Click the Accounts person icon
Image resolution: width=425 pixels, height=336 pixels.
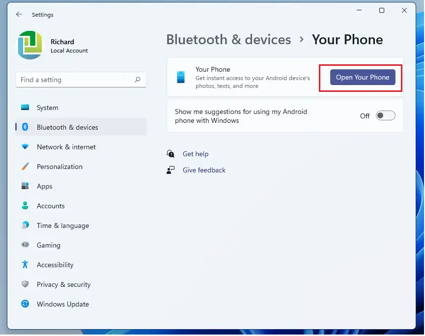(x=25, y=205)
